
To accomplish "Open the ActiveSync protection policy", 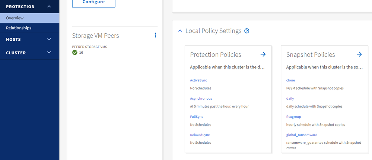I will (x=199, y=80).
